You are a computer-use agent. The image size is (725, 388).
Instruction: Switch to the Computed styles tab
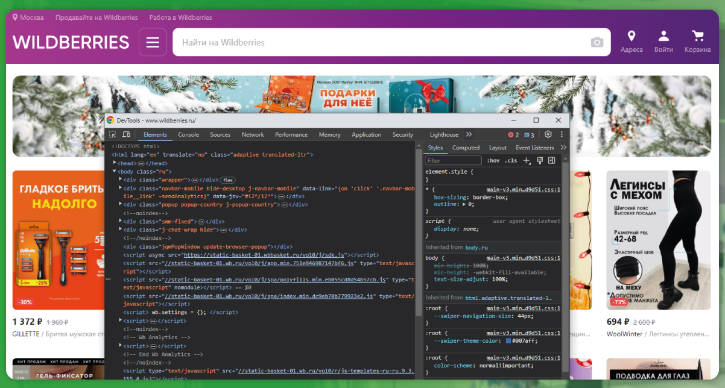pyautogui.click(x=466, y=148)
